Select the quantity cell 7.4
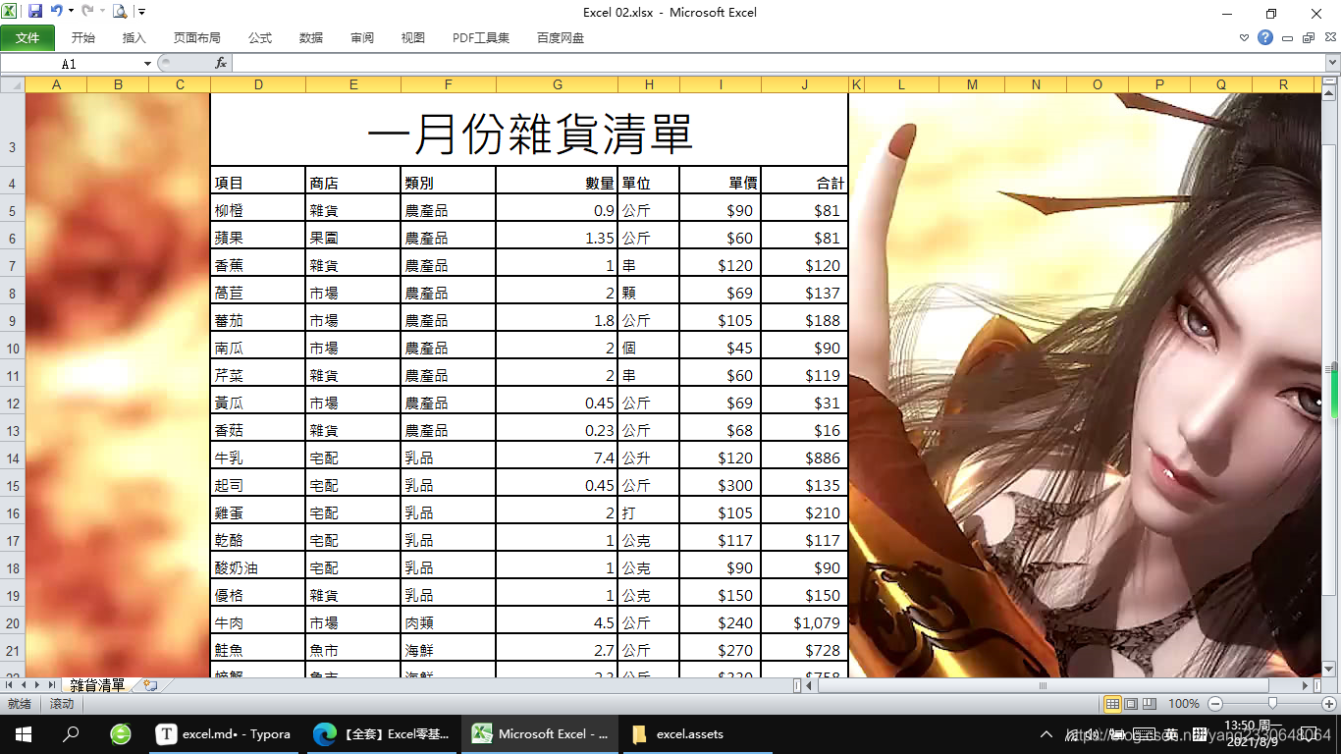Viewport: 1341px width, 754px height. [x=558, y=458]
